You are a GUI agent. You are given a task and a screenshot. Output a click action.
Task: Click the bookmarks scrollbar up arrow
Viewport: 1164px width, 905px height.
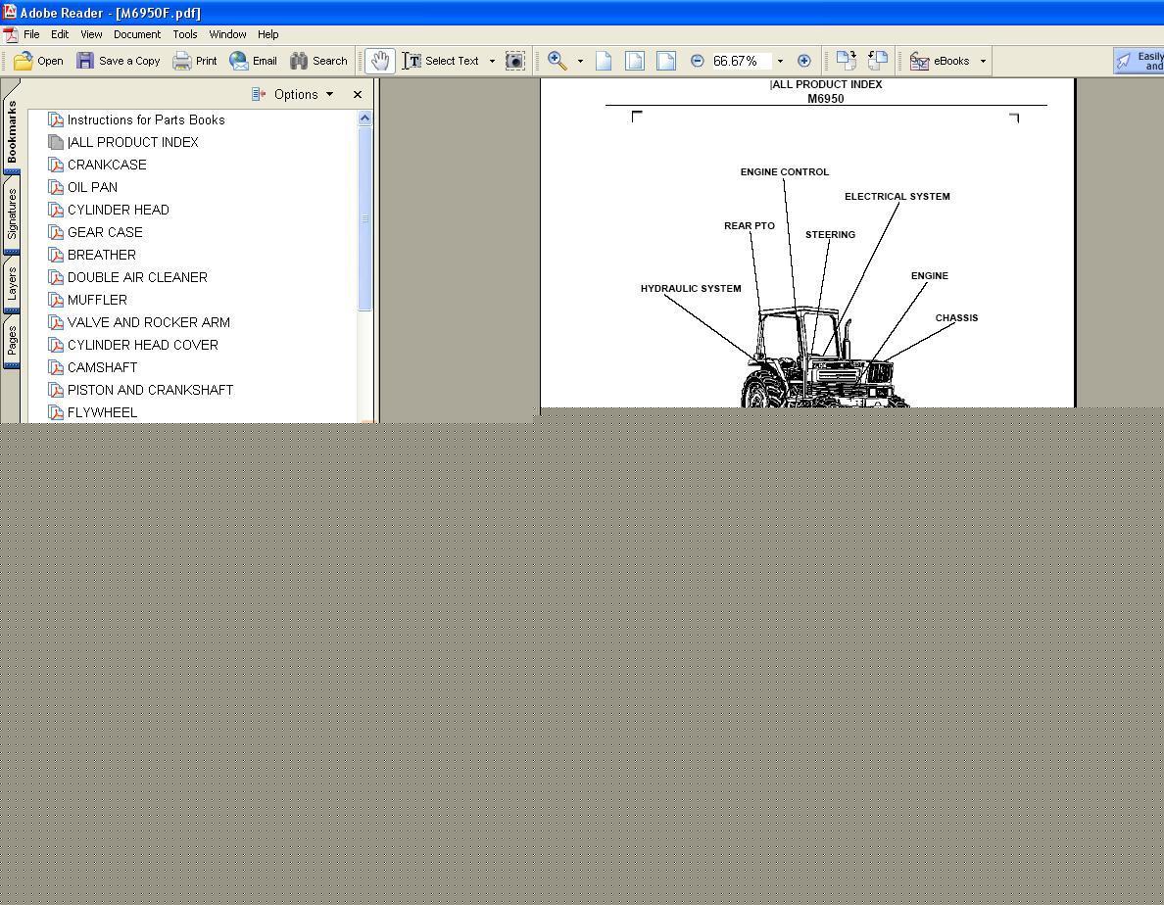364,118
